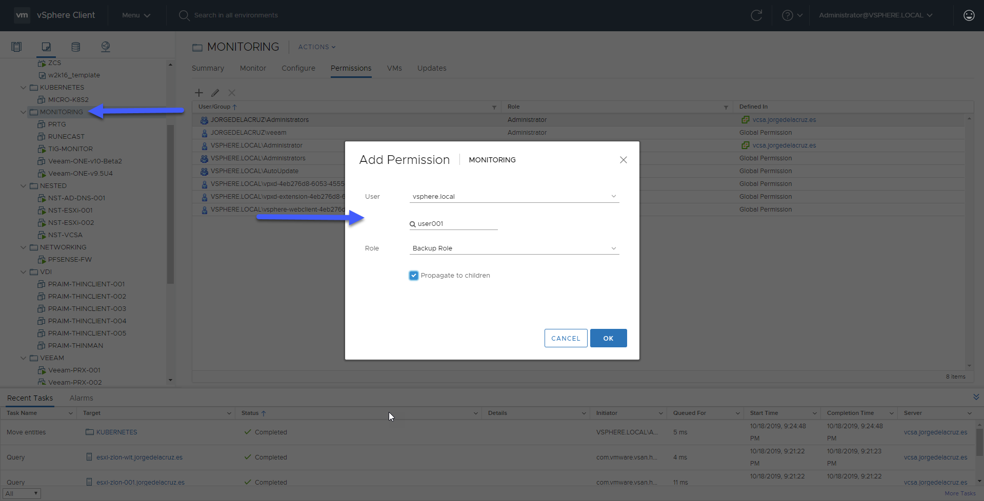This screenshot has width=984, height=501.
Task: Select VMs and Templates view icon
Action: pos(46,47)
